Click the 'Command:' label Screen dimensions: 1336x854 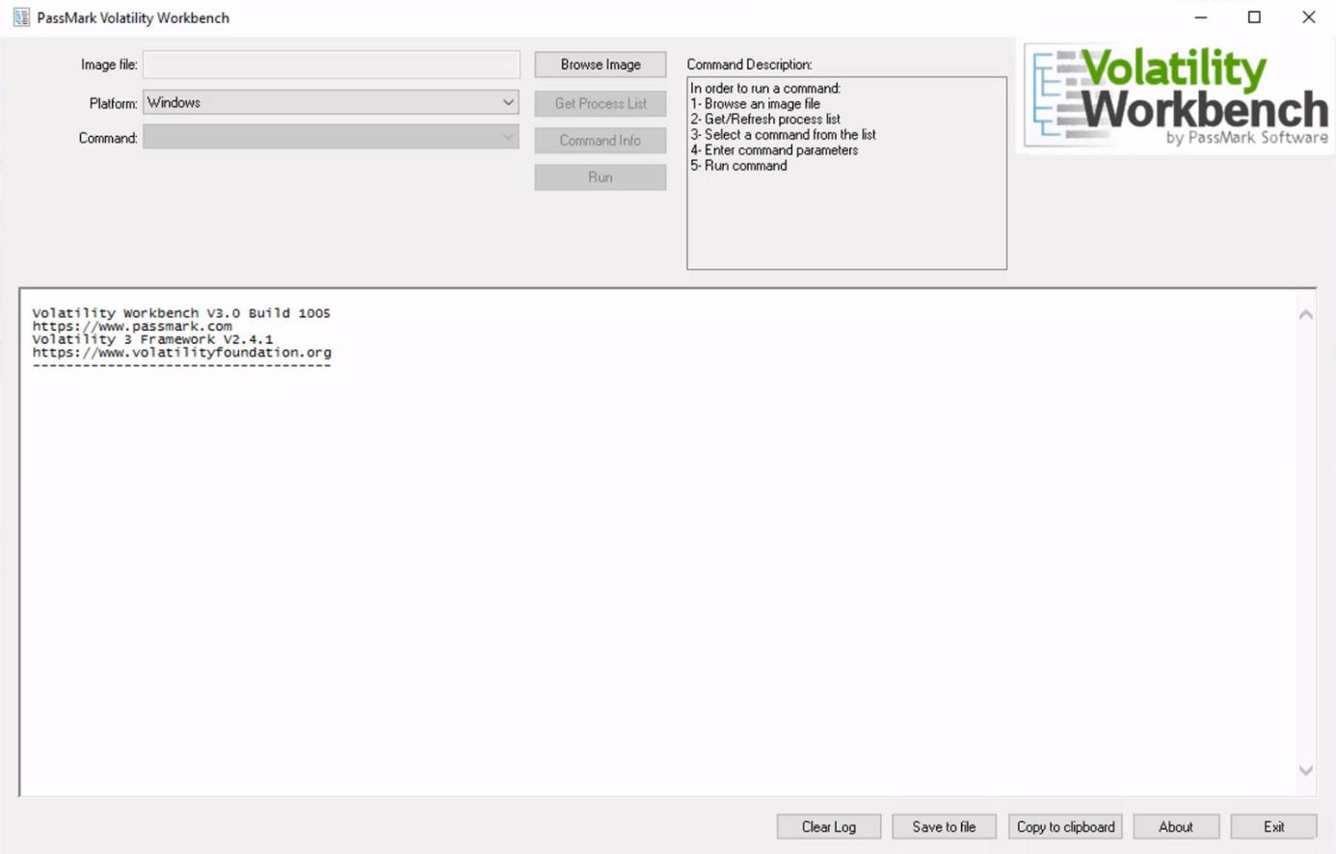pyautogui.click(x=108, y=138)
